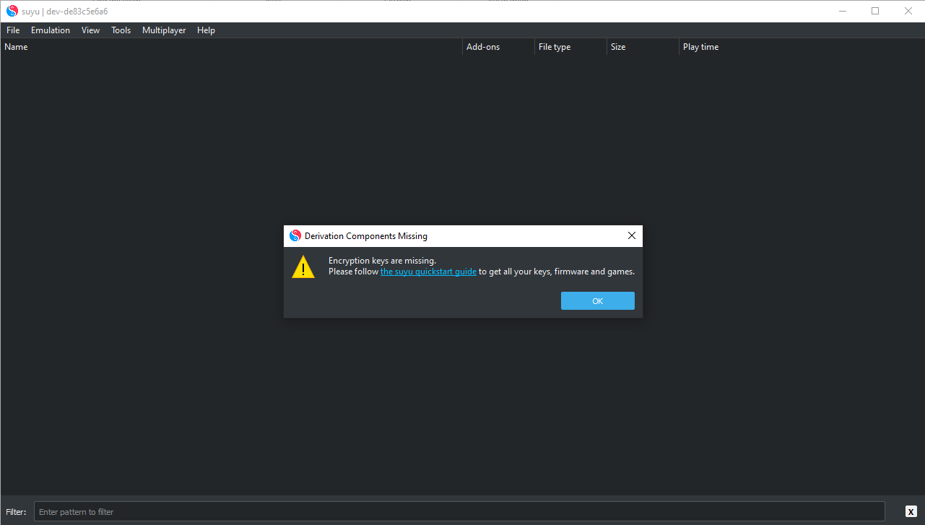The width and height of the screenshot is (925, 525).
Task: Close the Derivation Components Missing dialog
Action: pyautogui.click(x=632, y=235)
